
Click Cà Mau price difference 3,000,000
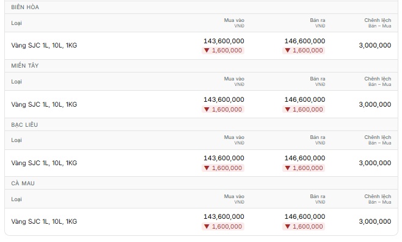[x=375, y=221]
